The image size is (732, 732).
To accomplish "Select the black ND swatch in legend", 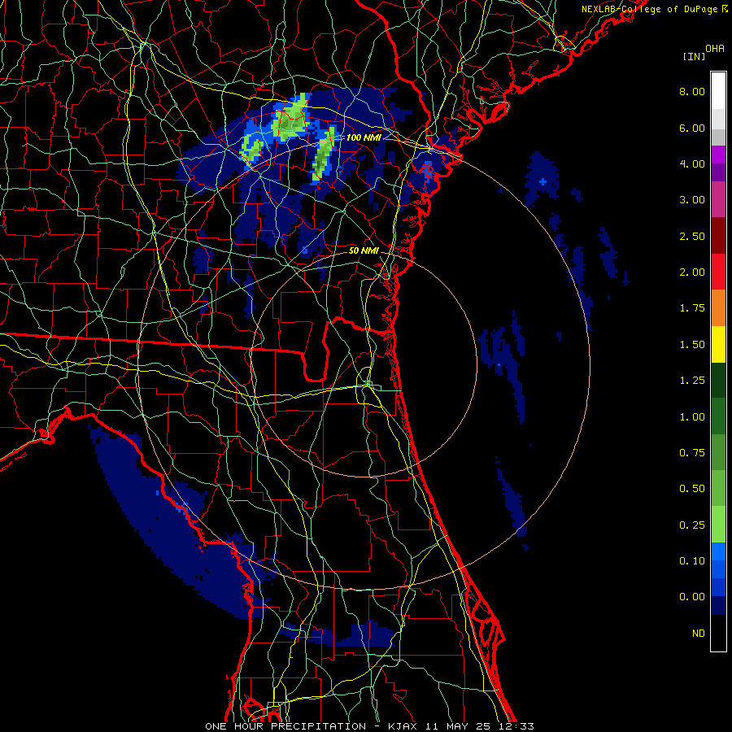I will point(718,633).
